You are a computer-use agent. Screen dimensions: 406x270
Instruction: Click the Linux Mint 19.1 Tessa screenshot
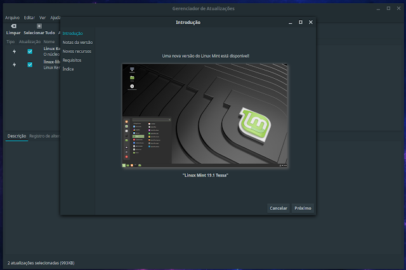(x=205, y=116)
